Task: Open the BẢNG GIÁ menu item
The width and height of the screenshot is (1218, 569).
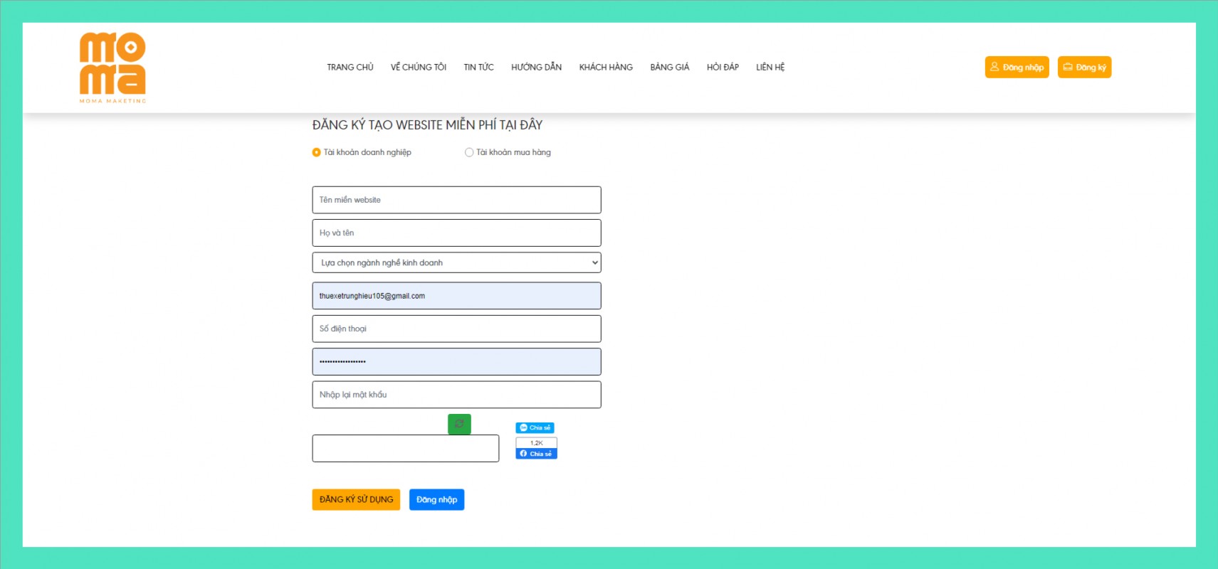Action: pyautogui.click(x=669, y=67)
